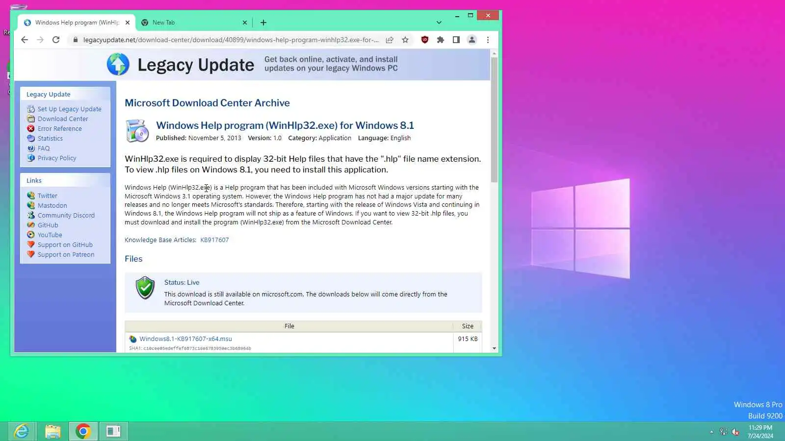
Task: Open the Mastodon sidebar link
Action: pos(52,205)
